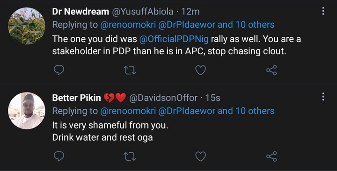
Task: Open Dr Newdream's profile picture
Action: [x=27, y=26]
